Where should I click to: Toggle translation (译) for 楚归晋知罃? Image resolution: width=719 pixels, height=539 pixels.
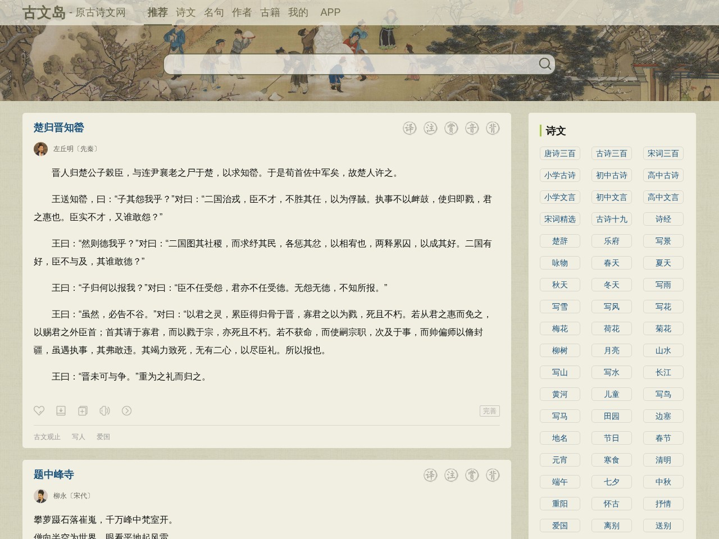[x=409, y=129]
